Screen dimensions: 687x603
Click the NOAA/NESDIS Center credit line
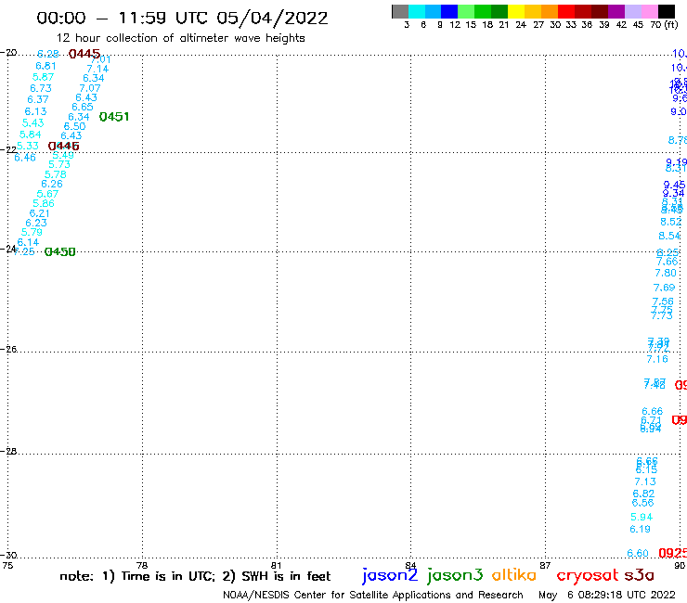[x=373, y=595]
